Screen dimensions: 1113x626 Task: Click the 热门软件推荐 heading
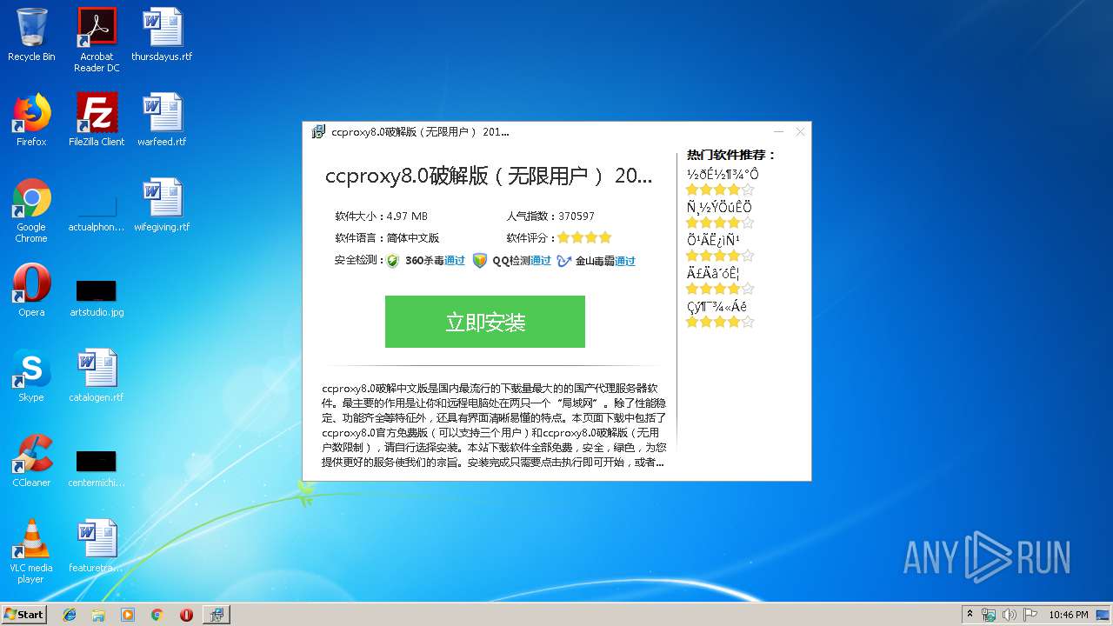click(731, 155)
